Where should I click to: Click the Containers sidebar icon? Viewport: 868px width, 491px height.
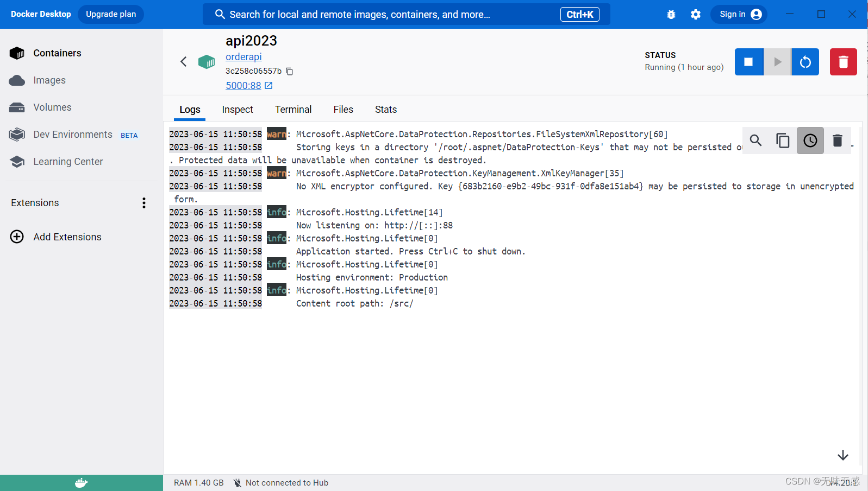point(17,53)
